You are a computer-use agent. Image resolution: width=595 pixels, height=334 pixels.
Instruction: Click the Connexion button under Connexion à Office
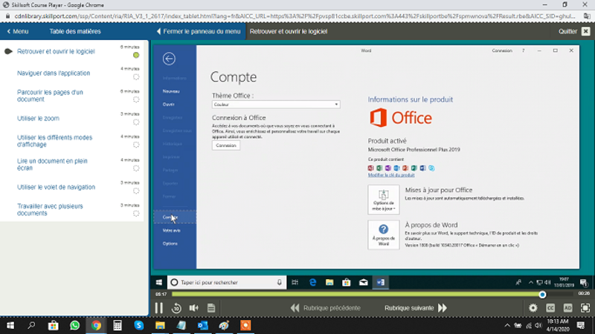(226, 145)
